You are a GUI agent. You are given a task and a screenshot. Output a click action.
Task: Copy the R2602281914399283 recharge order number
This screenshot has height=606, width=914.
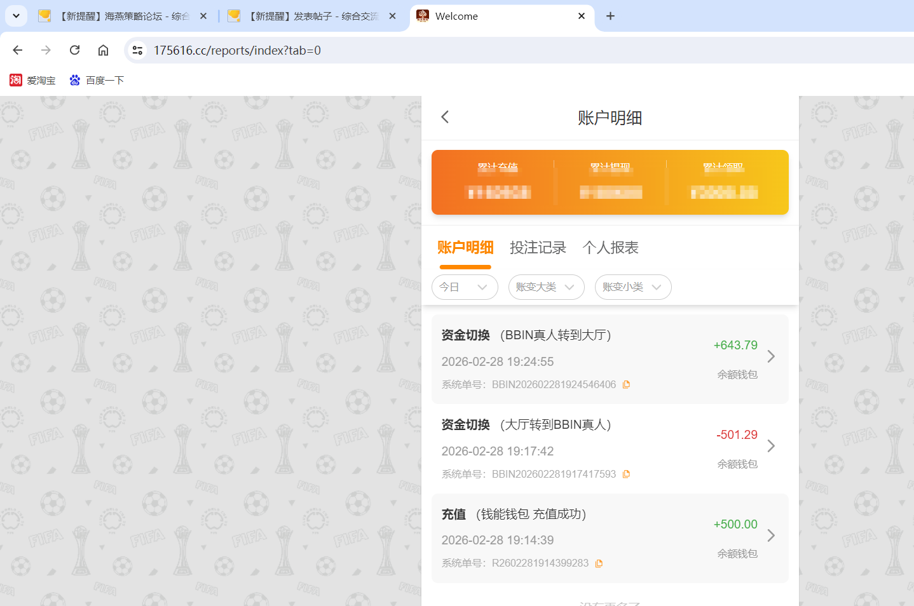(598, 563)
